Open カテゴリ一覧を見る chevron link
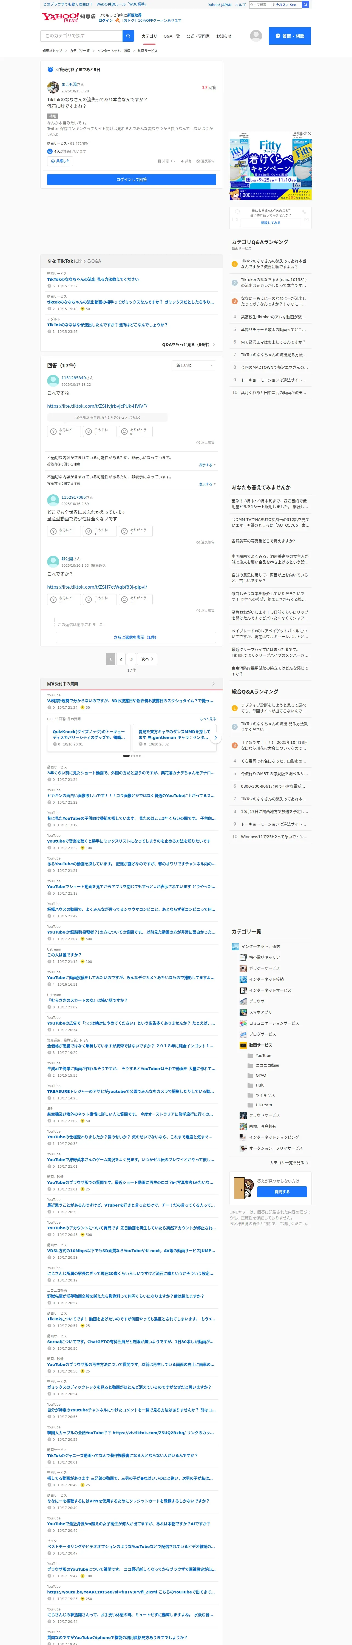The height and width of the screenshot is (1645, 352). [x=289, y=1163]
